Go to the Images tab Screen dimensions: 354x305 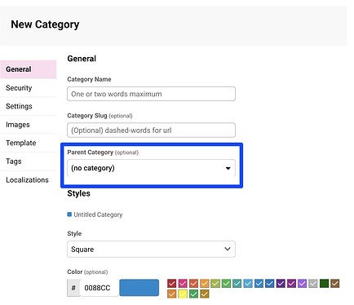(x=29, y=125)
